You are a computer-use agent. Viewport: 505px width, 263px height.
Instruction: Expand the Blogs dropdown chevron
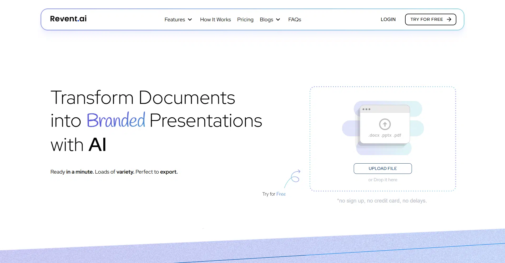278,20
